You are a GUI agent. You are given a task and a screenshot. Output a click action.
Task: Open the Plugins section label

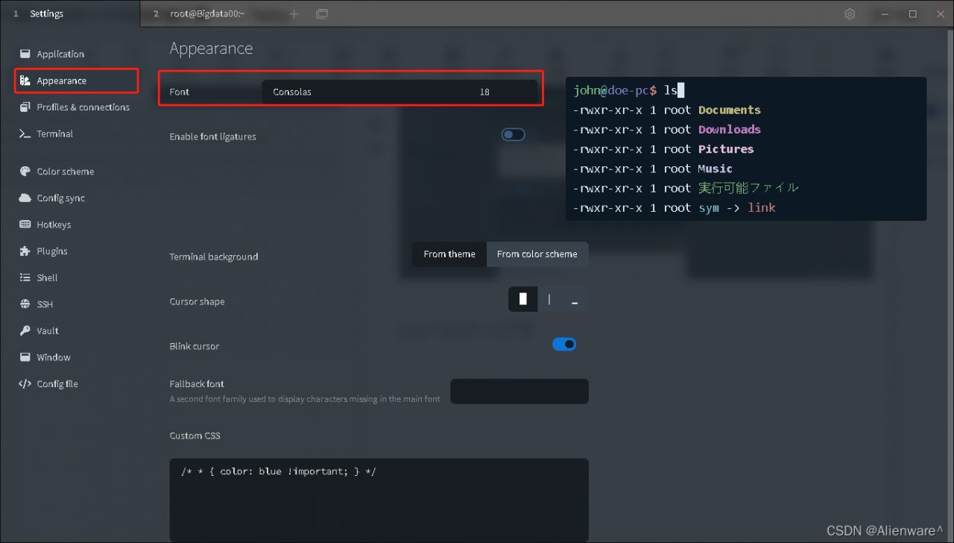pyautogui.click(x=52, y=251)
